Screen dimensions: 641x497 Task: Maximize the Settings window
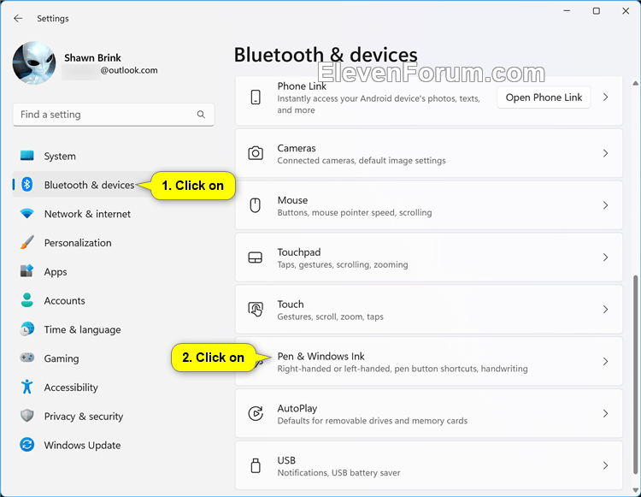pyautogui.click(x=597, y=11)
